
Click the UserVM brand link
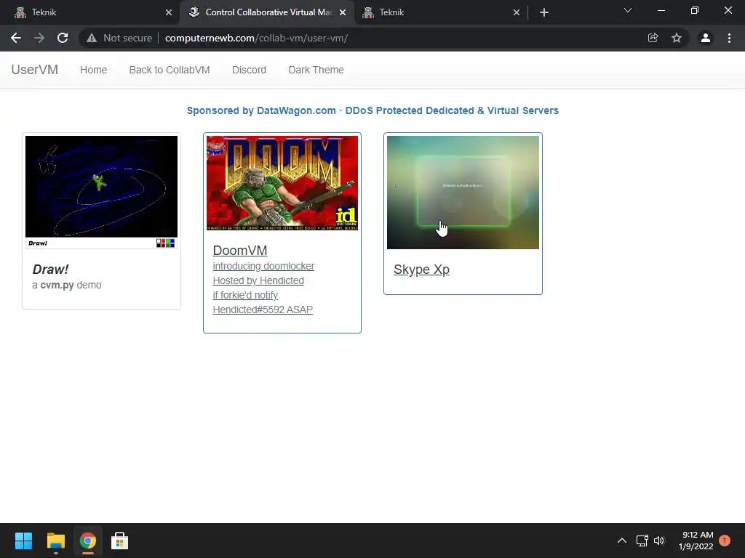(x=35, y=70)
